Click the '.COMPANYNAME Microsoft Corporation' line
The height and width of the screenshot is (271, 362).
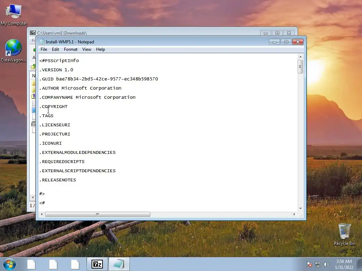[87, 97]
